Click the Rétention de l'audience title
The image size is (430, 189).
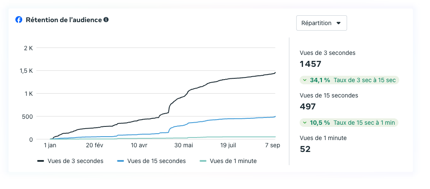click(x=64, y=20)
